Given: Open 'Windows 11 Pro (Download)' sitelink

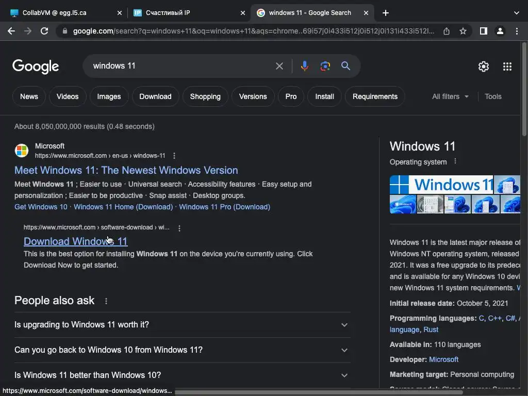Looking at the screenshot, I should 225,207.
